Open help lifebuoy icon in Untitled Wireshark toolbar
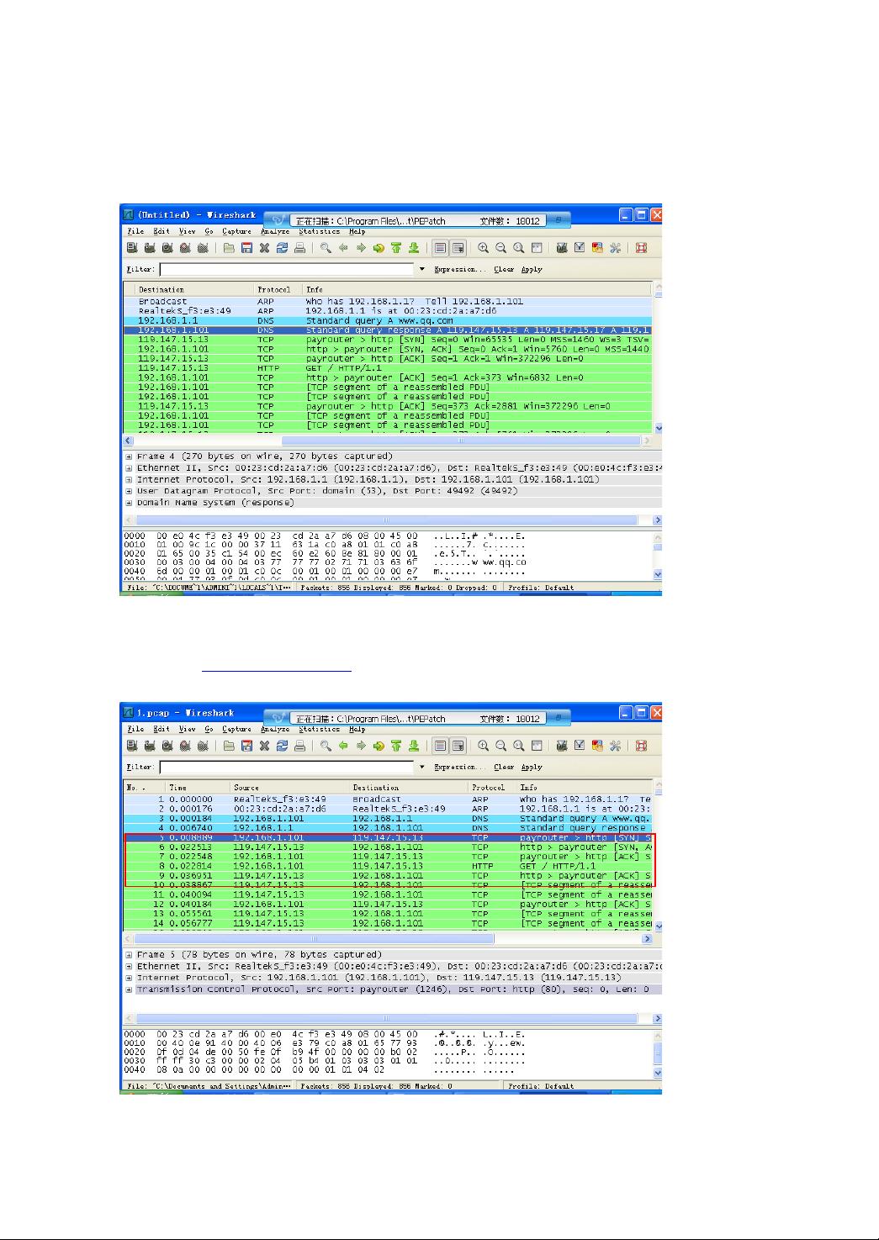Viewport: 879px width, 1240px height. pos(641,248)
